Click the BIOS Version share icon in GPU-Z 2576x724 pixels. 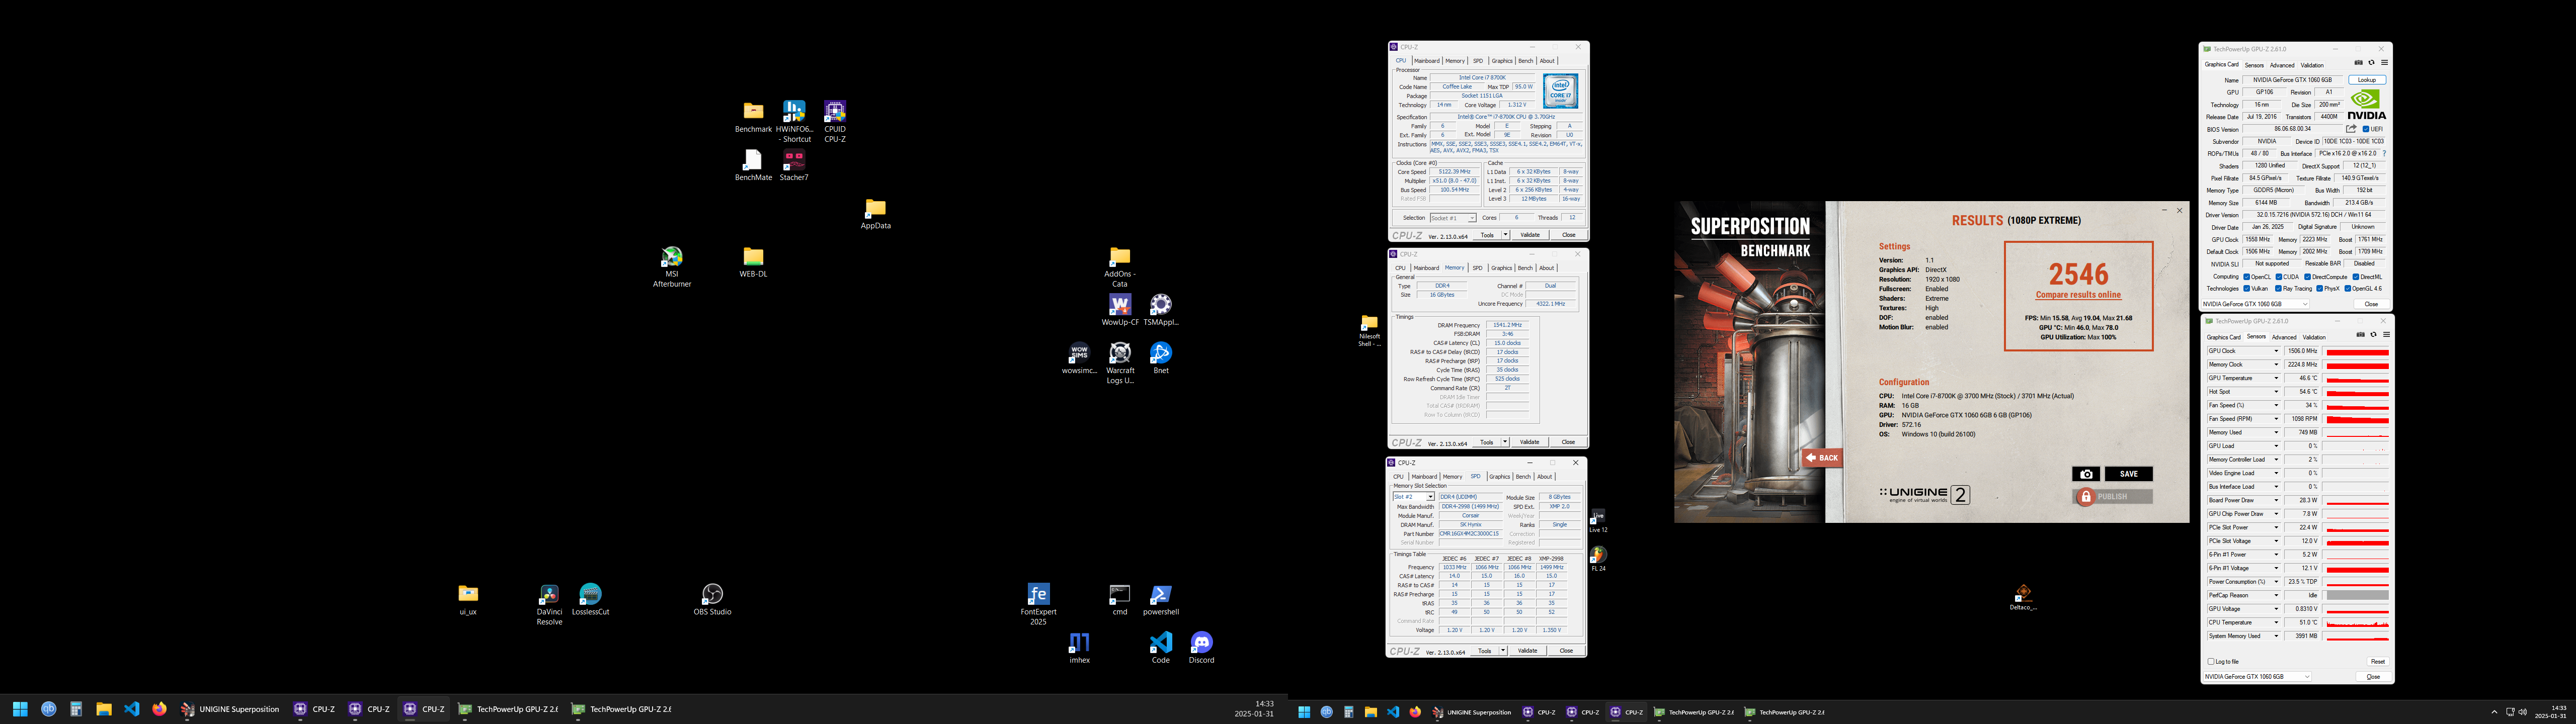click(2351, 129)
